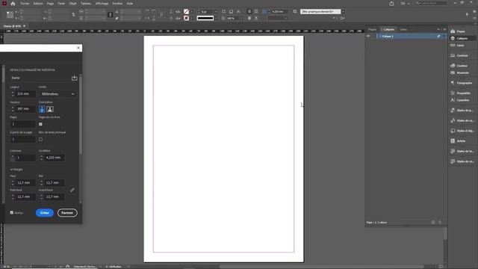Adjust the Haut margin stepper
The image size is (478, 269).
tap(13, 182)
